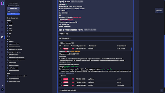The width and height of the screenshot is (165, 93).
Task: Enable Бриф веб-приложения checkbox
Action: pos(7,55)
